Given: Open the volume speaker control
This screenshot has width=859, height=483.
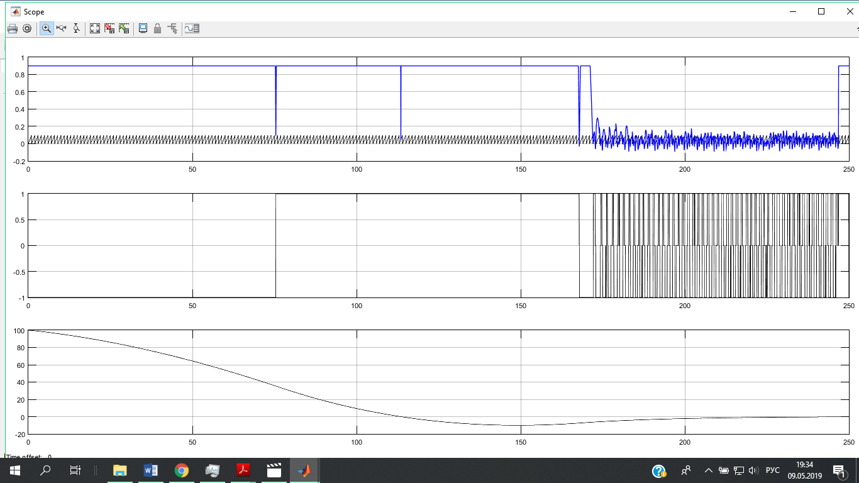Looking at the screenshot, I should coord(754,470).
